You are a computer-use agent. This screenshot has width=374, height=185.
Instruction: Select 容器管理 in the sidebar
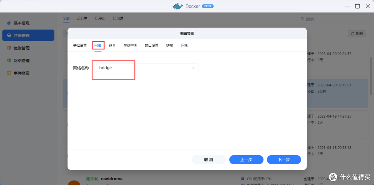click(x=28, y=36)
